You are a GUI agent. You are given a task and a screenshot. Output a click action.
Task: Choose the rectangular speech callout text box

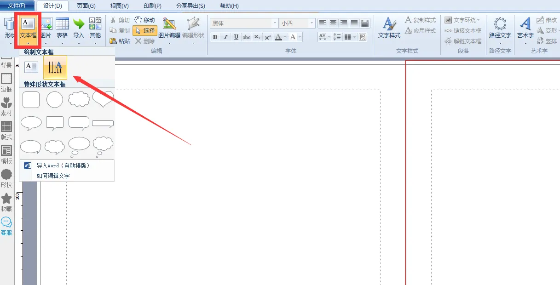pyautogui.click(x=55, y=123)
